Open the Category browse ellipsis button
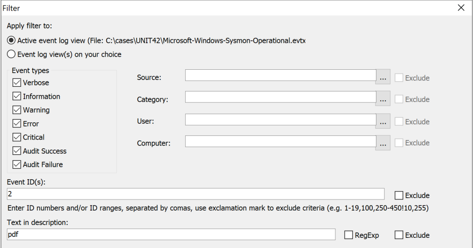This screenshot has height=248, width=473. click(383, 99)
